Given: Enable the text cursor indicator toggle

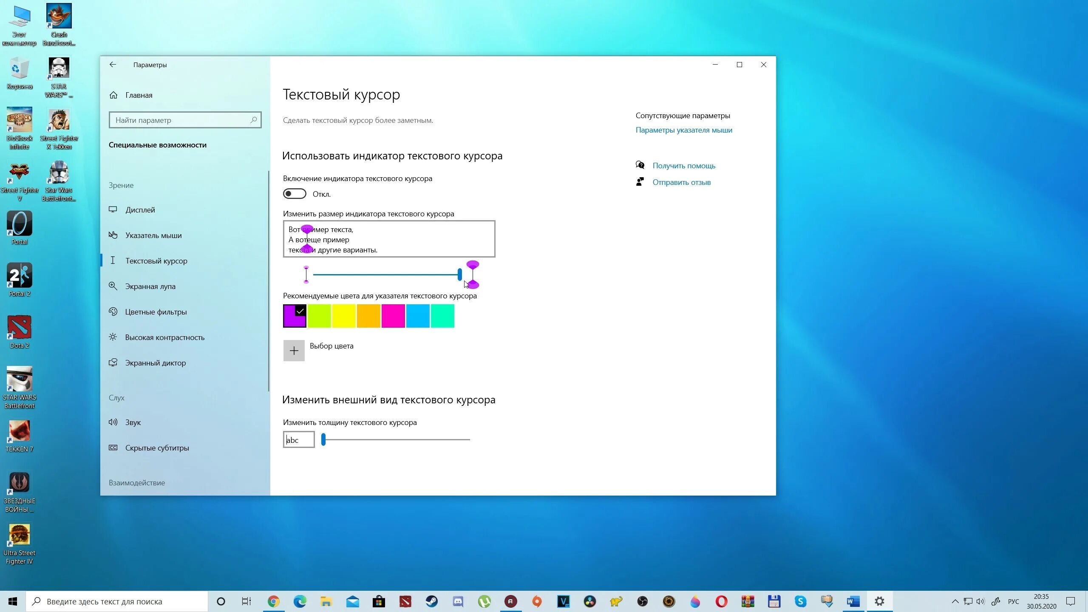Looking at the screenshot, I should click(x=294, y=193).
